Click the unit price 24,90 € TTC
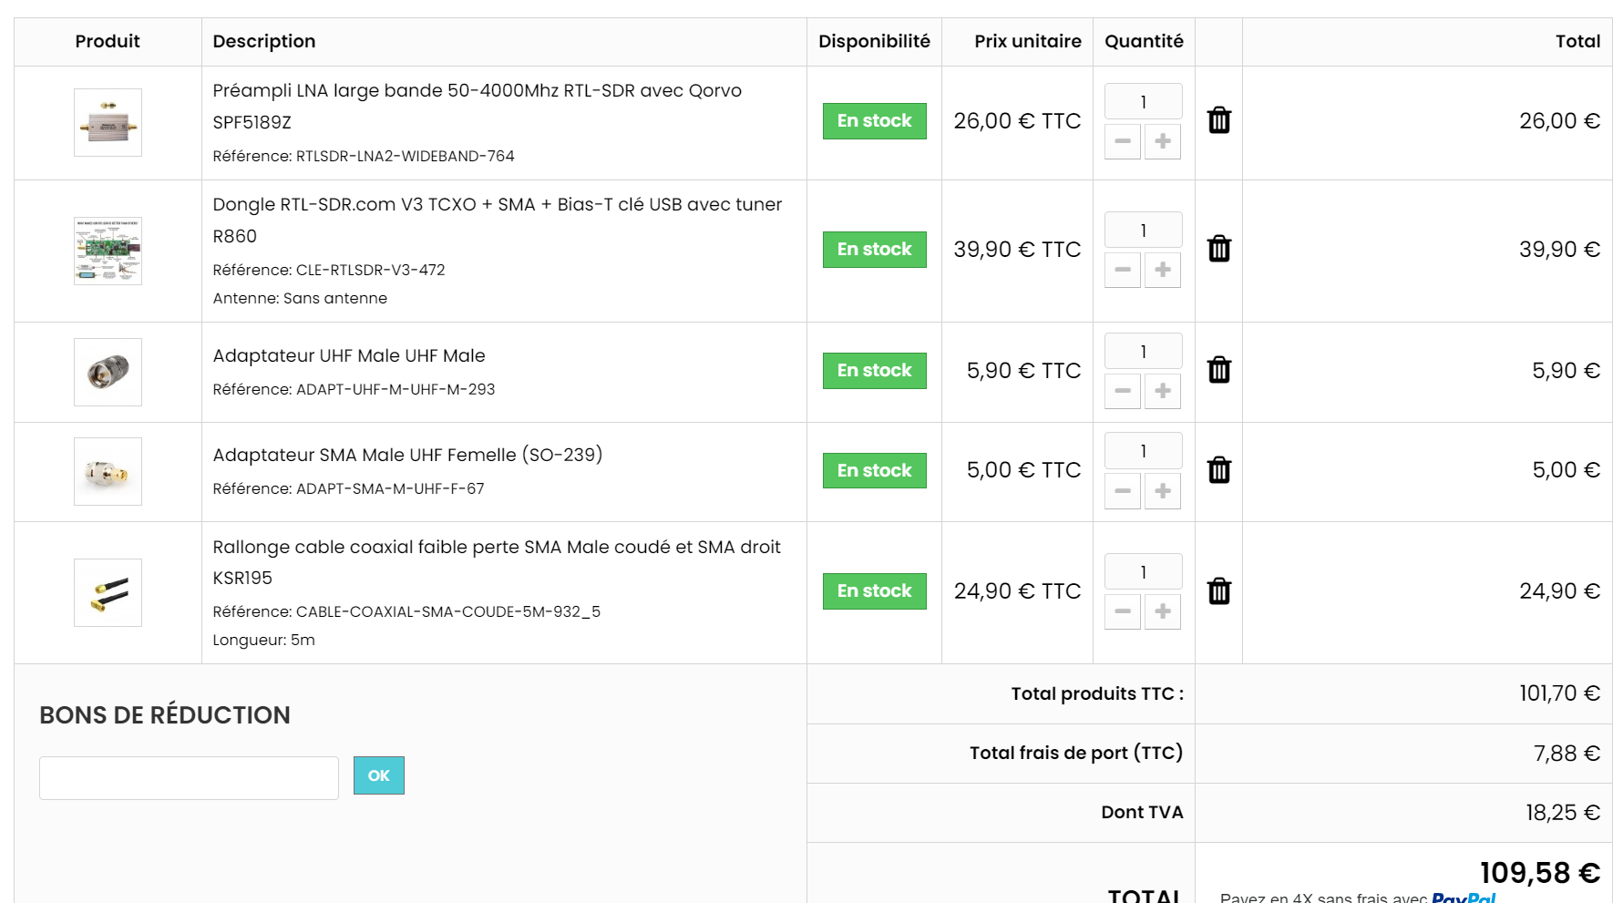The height and width of the screenshot is (903, 1623). [1017, 591]
